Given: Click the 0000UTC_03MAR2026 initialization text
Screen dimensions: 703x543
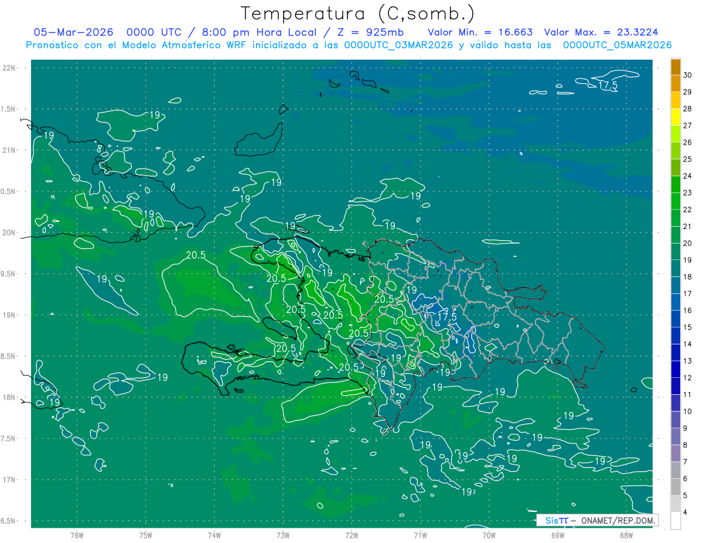Looking at the screenshot, I should (x=398, y=45).
